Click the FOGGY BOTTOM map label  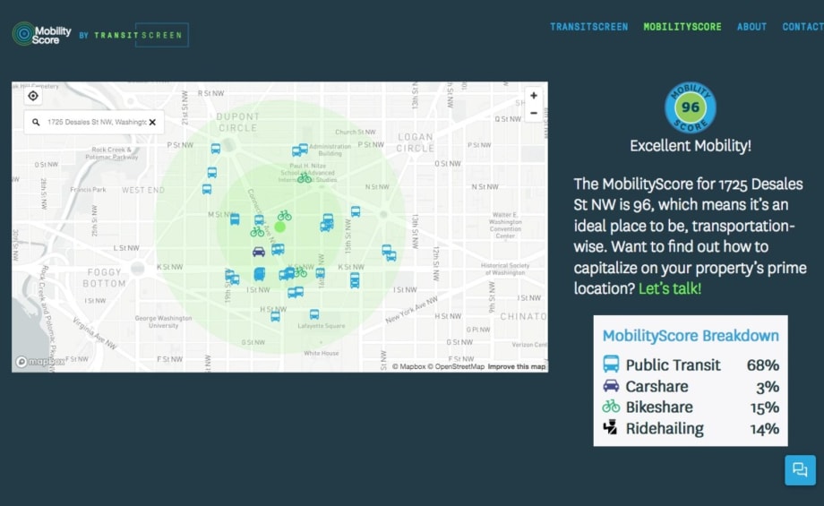(x=104, y=278)
